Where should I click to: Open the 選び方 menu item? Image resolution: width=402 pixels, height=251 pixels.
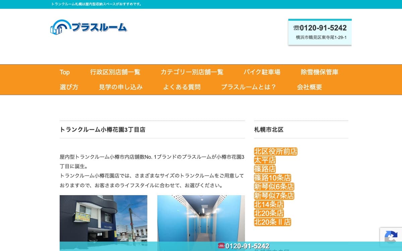(x=69, y=87)
